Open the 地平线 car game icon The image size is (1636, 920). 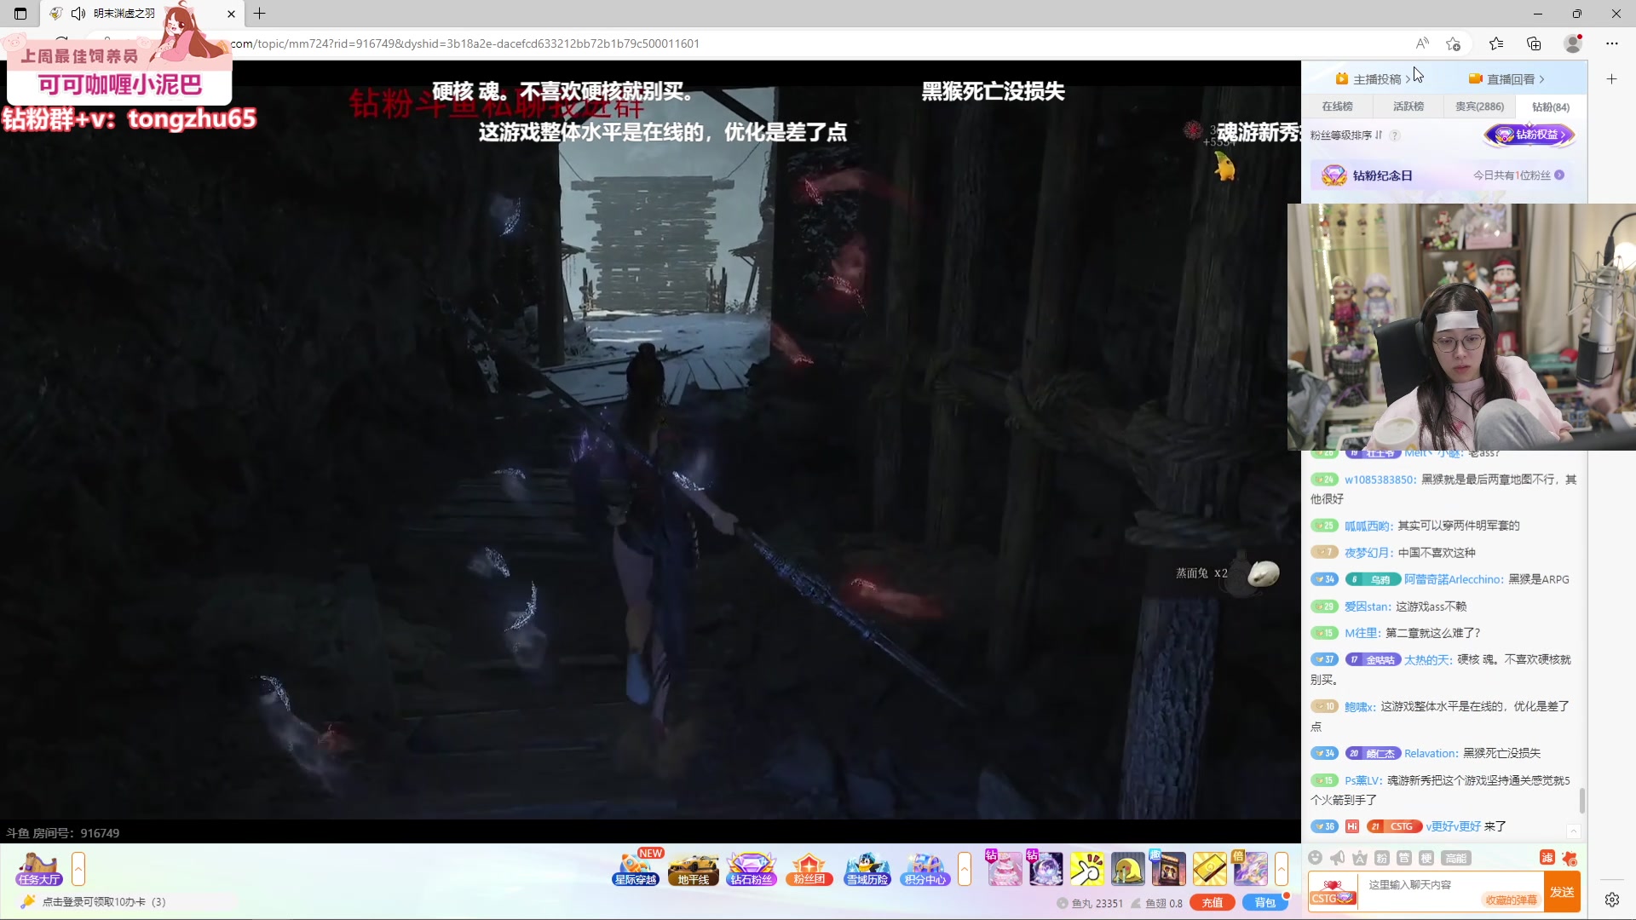[x=694, y=869]
